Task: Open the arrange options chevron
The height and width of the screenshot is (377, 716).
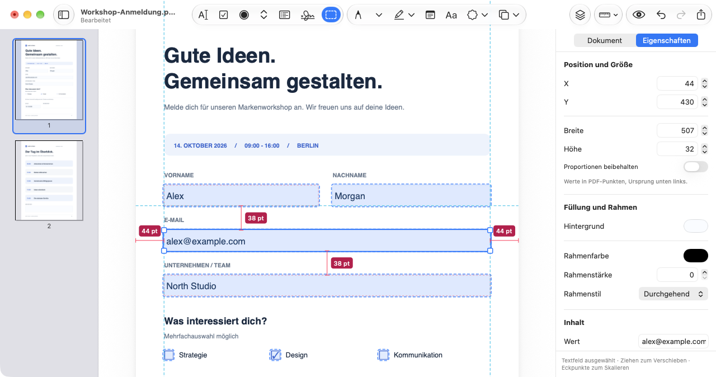Action: (x=516, y=15)
